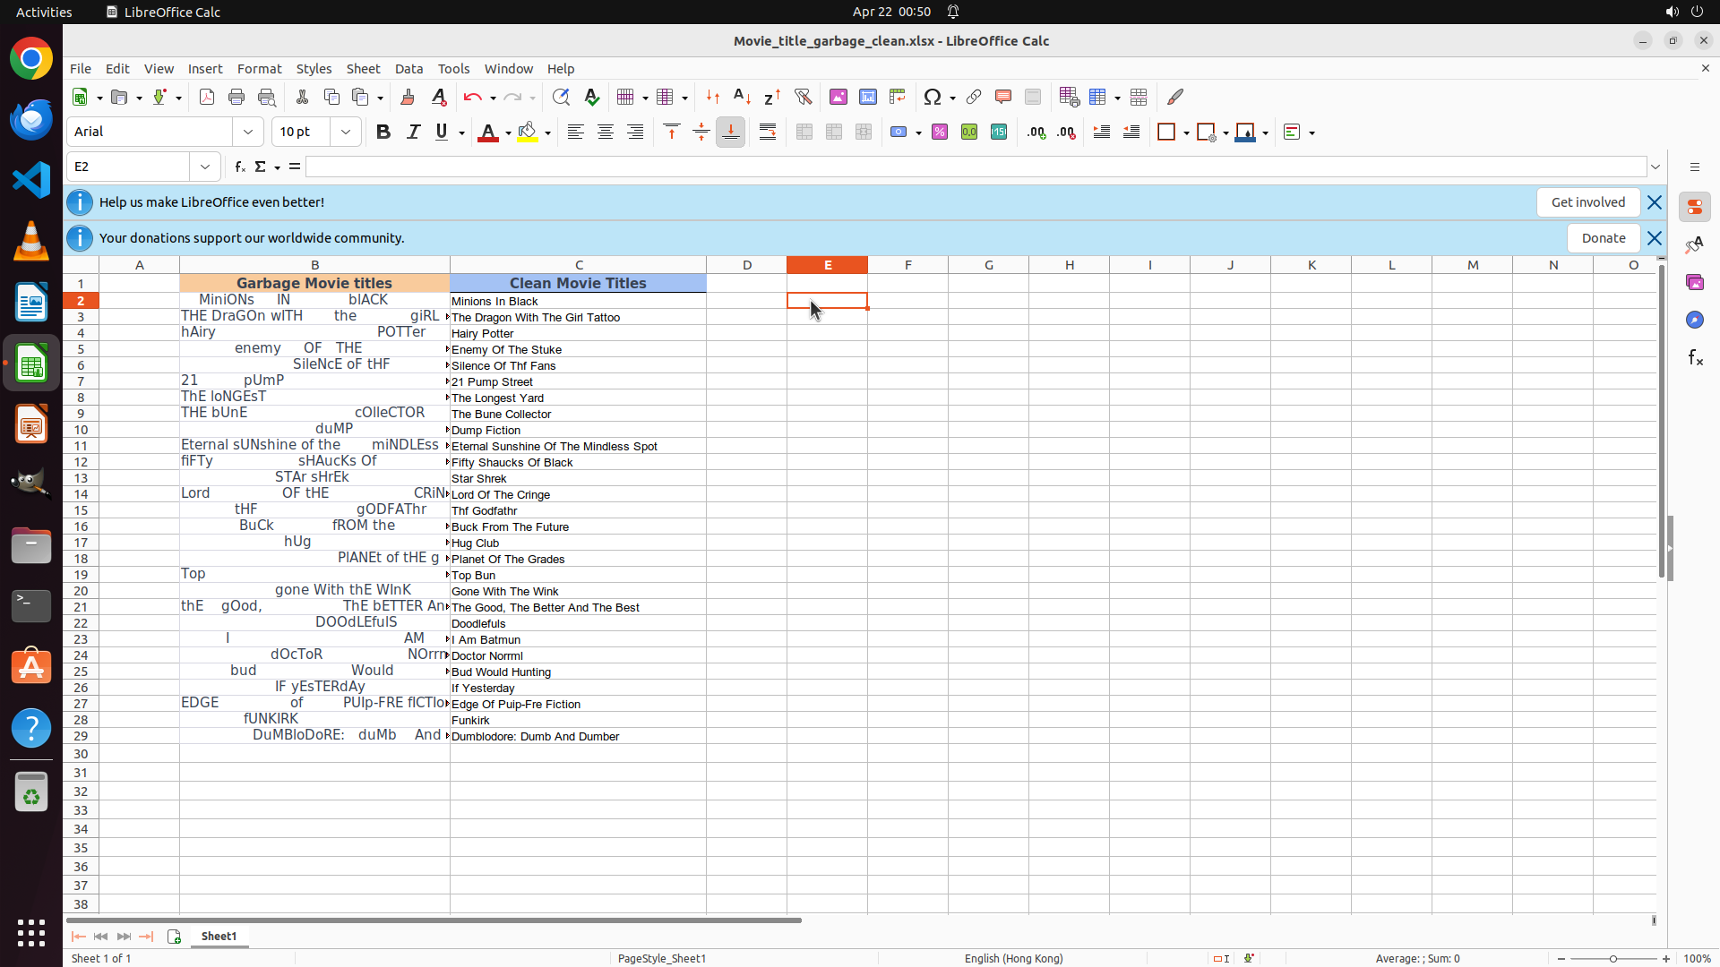Click the AutoFilter icon

803,97
